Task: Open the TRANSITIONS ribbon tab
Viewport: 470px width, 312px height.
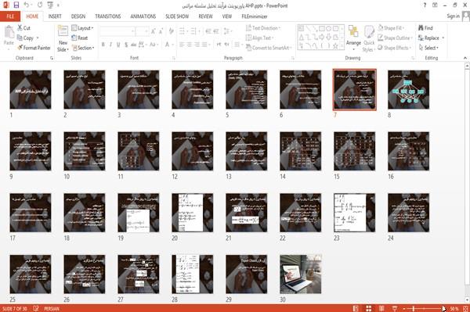Action: 108,16
